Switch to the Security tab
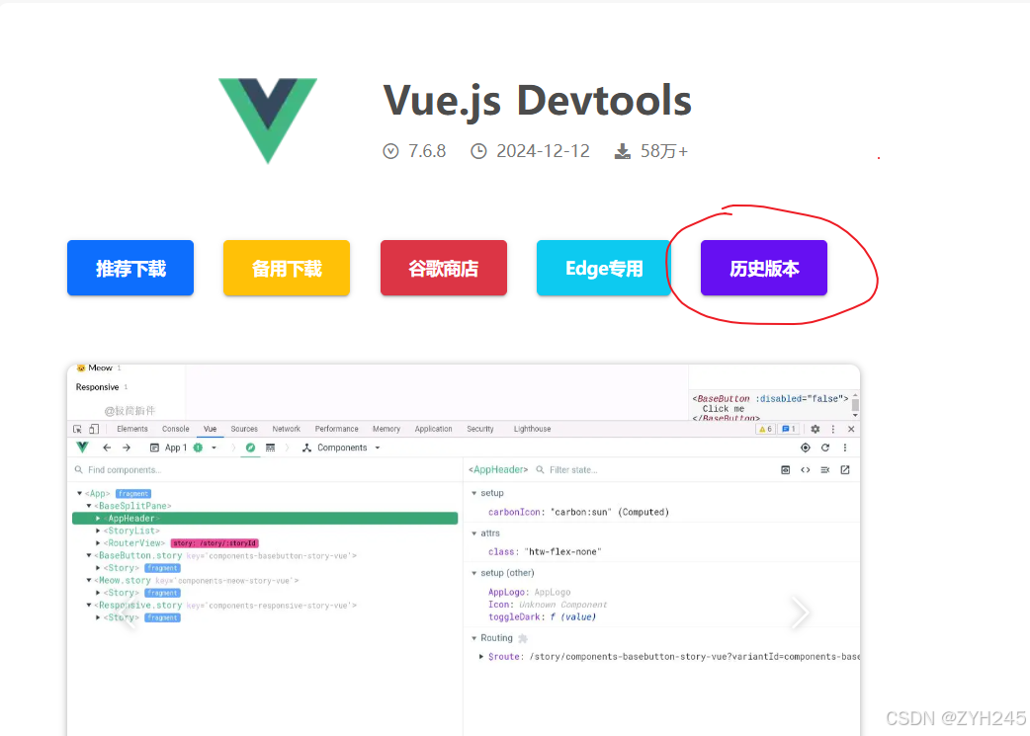The height and width of the screenshot is (736, 1030). click(x=480, y=429)
